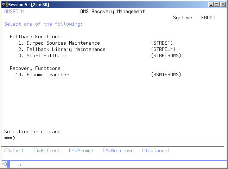Click F5=Refresh function key label
The image size is (228, 169).
(x=46, y=150)
